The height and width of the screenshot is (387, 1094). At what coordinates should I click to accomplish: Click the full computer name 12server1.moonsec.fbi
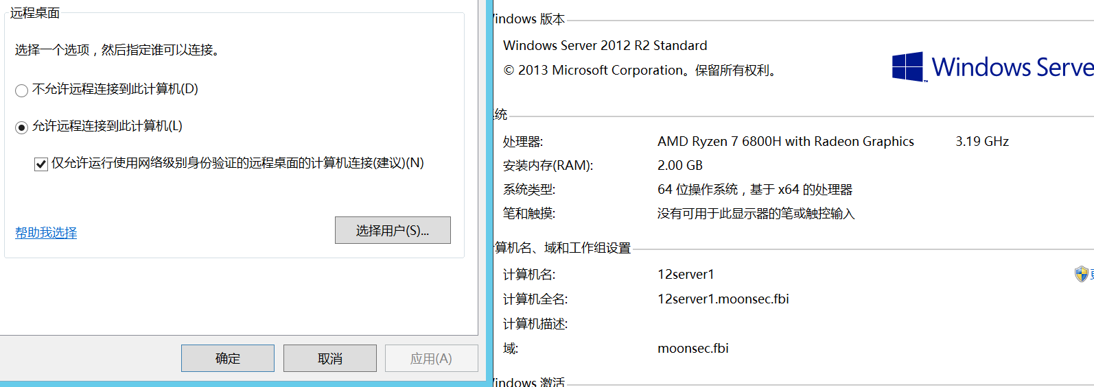click(x=723, y=299)
